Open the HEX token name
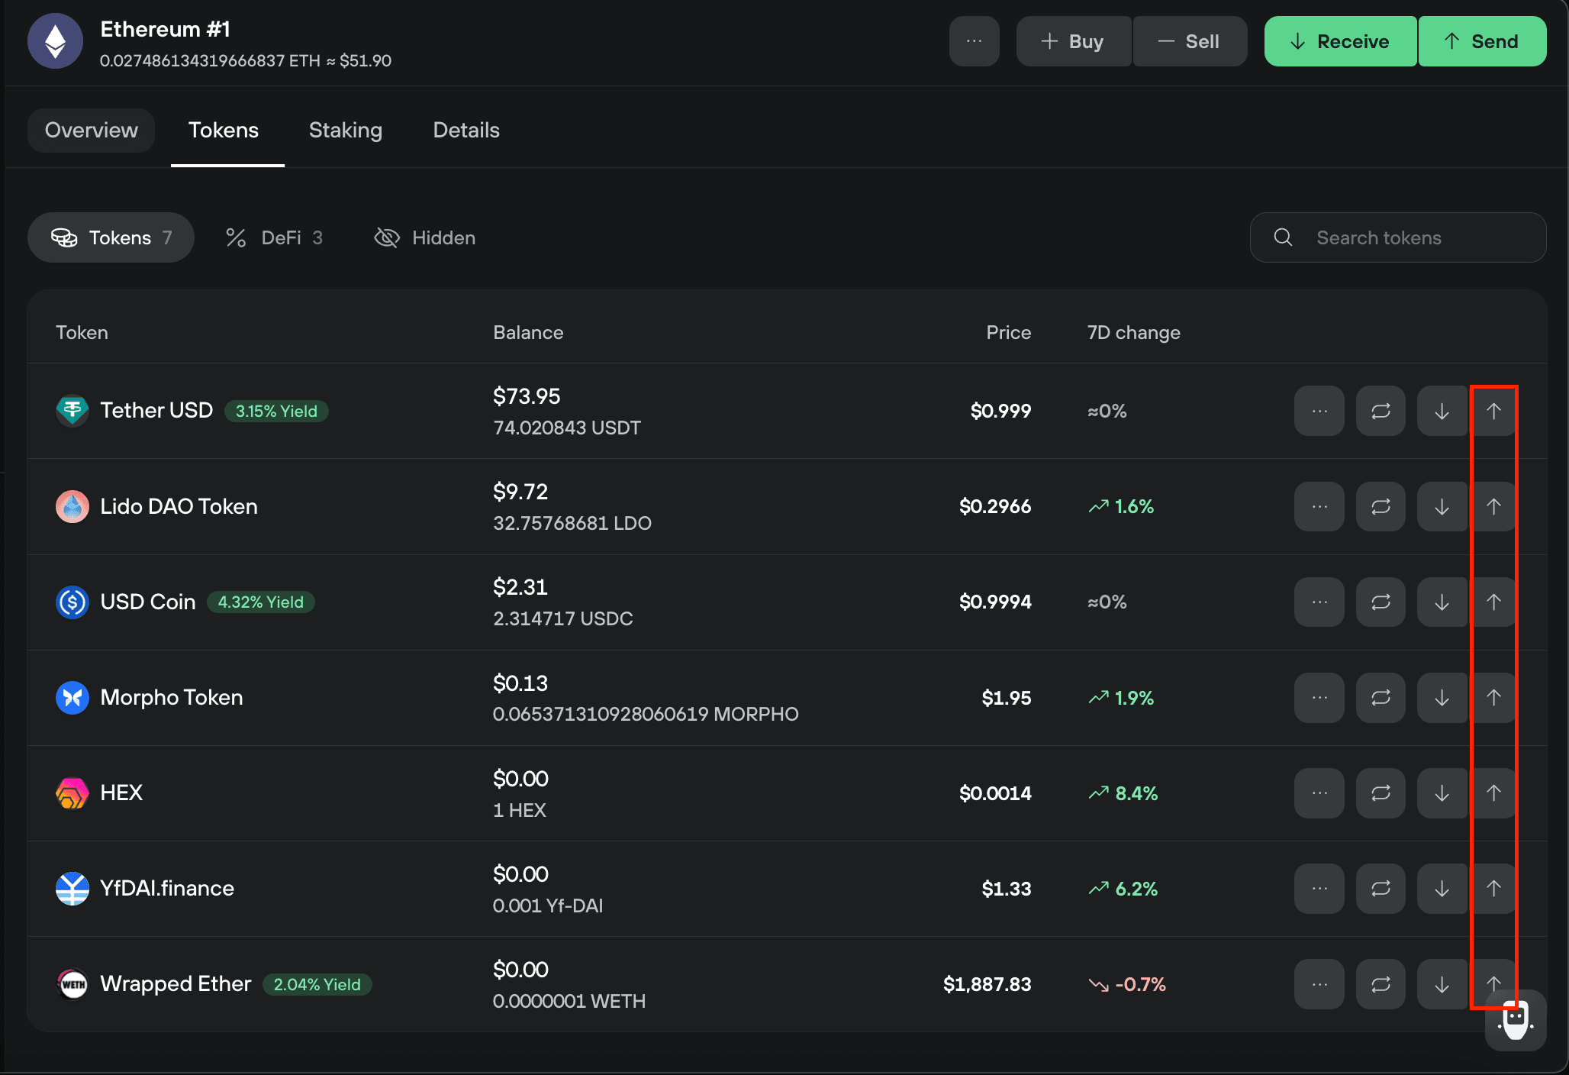 pyautogui.click(x=121, y=793)
